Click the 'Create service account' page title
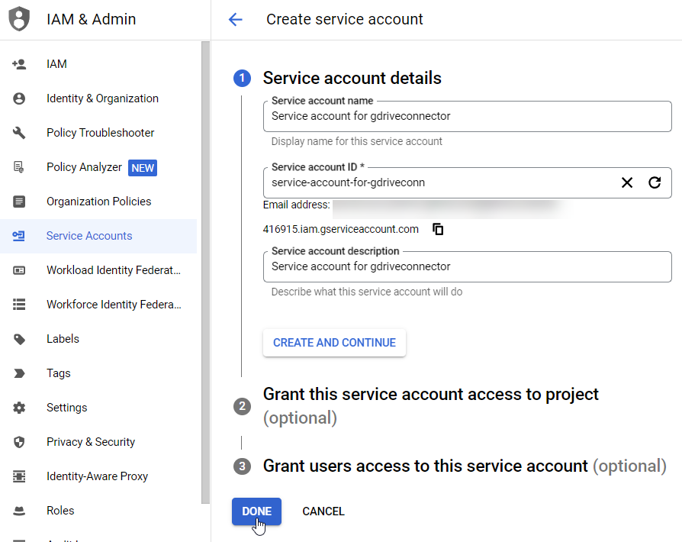 point(345,19)
